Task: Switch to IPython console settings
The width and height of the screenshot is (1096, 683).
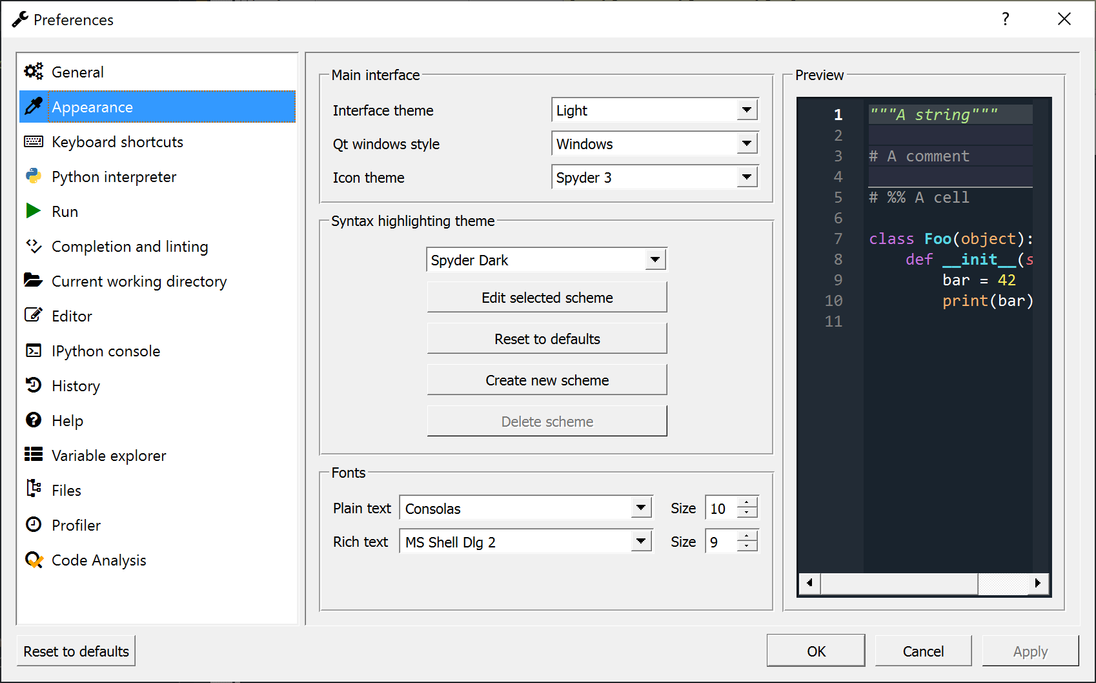Action: tap(157, 351)
